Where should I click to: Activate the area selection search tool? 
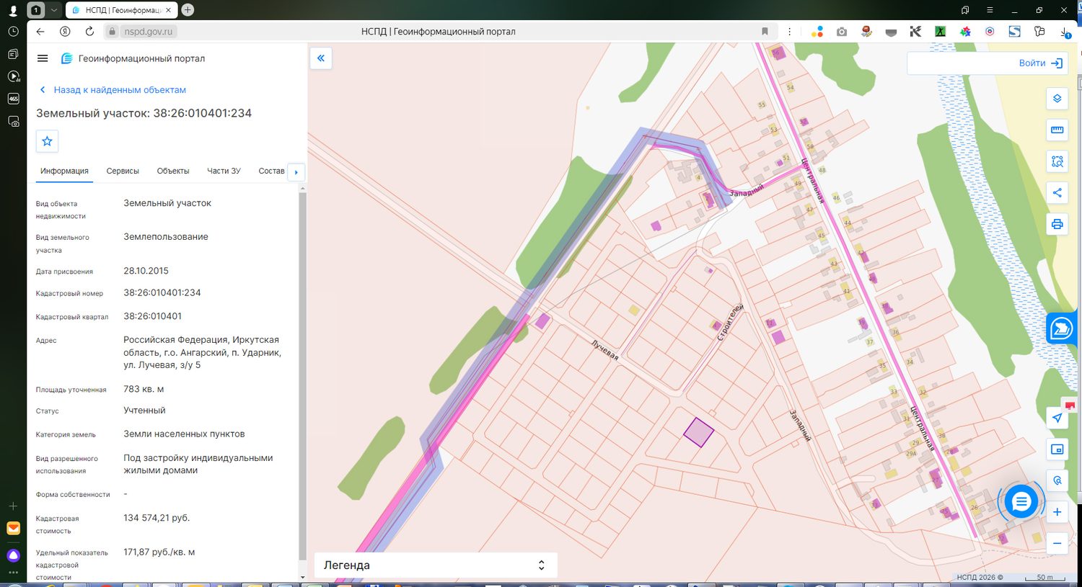point(1057,161)
